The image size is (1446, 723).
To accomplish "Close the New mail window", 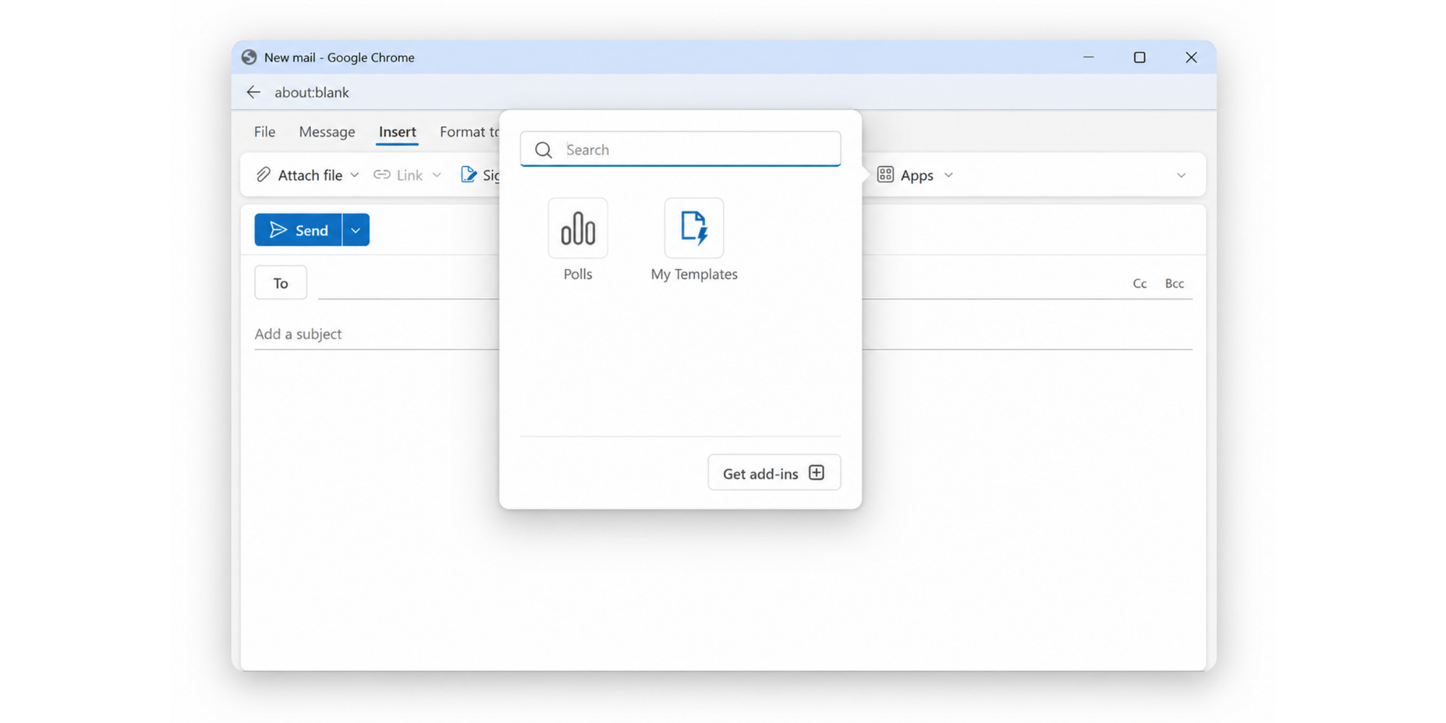I will (x=1192, y=57).
